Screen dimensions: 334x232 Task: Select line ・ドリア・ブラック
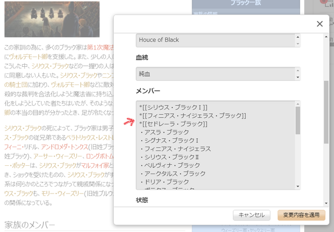click(164, 182)
